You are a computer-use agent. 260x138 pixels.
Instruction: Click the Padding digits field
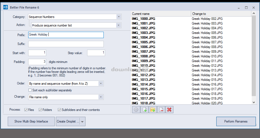[37, 62]
